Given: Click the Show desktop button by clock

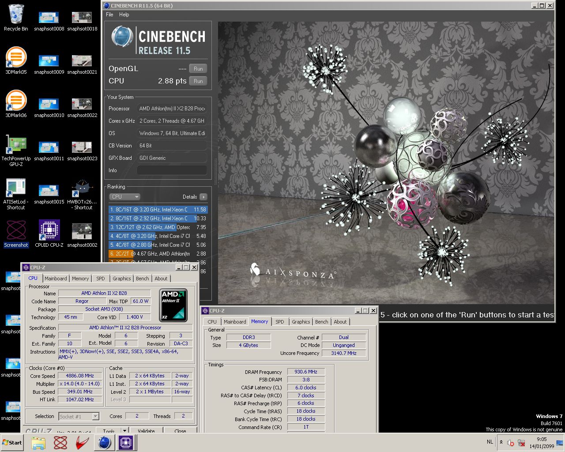Looking at the screenshot, I should [560, 443].
